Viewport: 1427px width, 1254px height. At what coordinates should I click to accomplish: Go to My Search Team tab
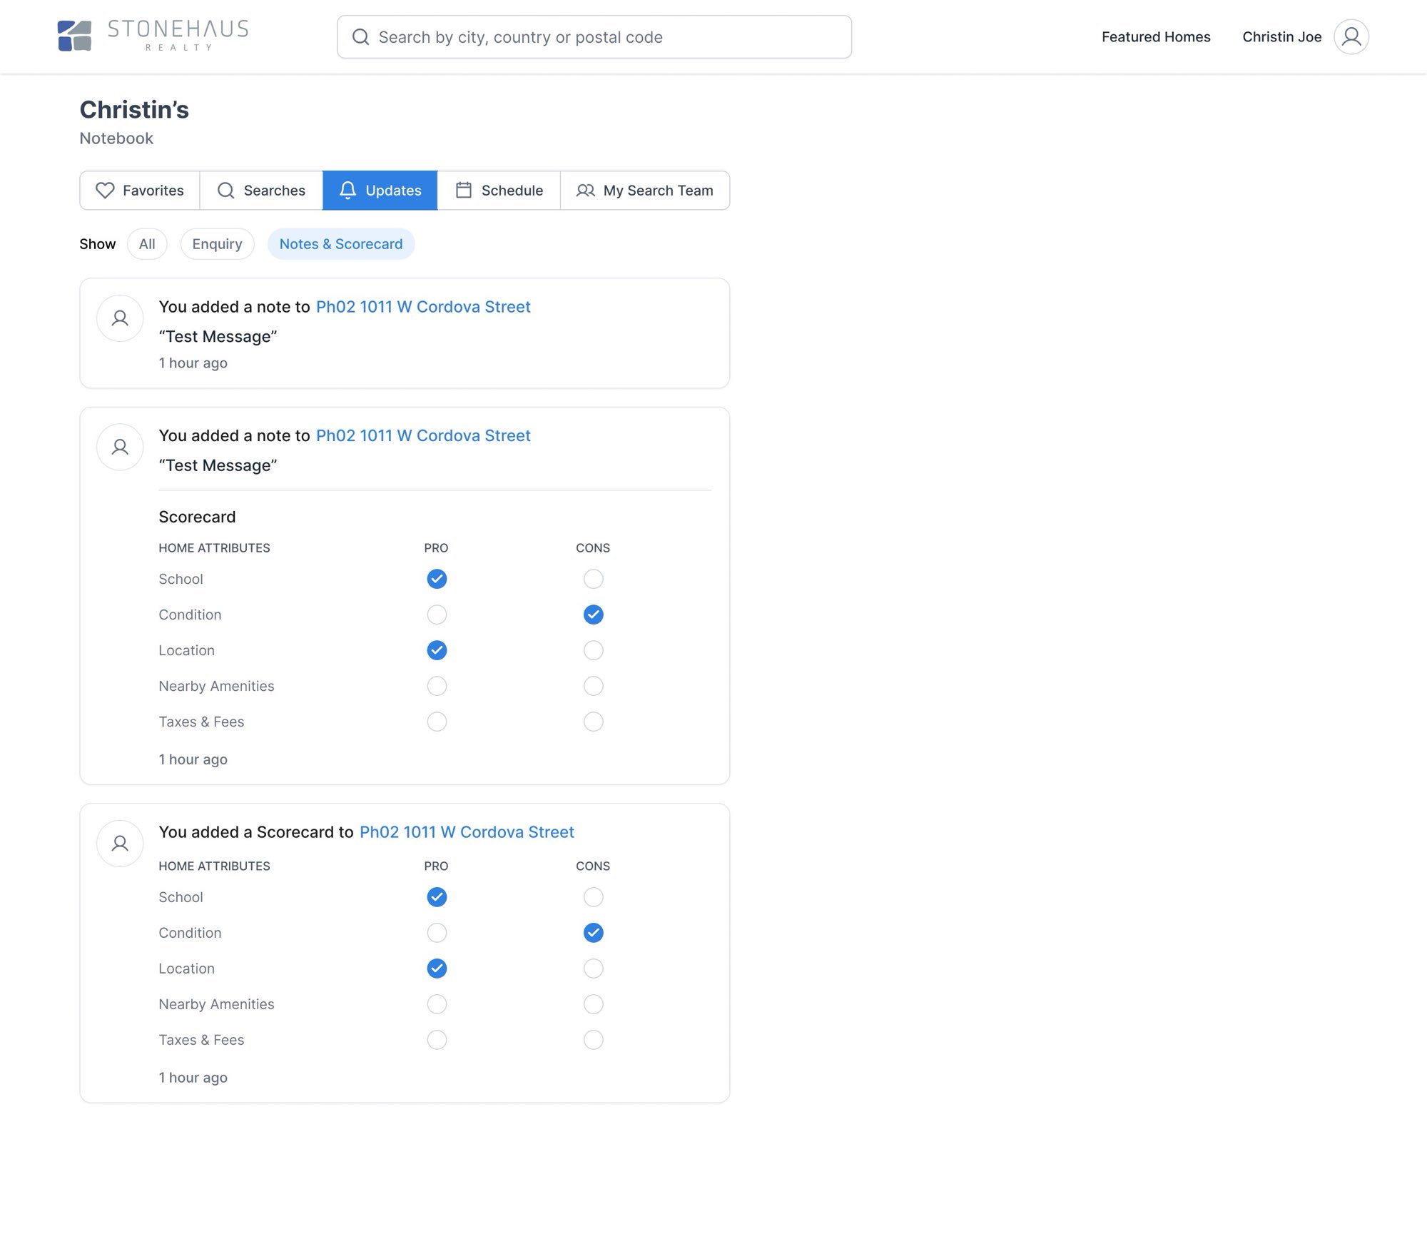coord(645,191)
